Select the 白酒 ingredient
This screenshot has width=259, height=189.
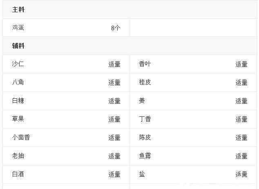[18, 174]
